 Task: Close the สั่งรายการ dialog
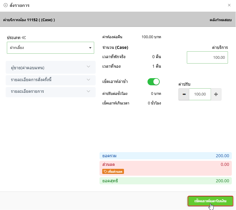(229, 5)
